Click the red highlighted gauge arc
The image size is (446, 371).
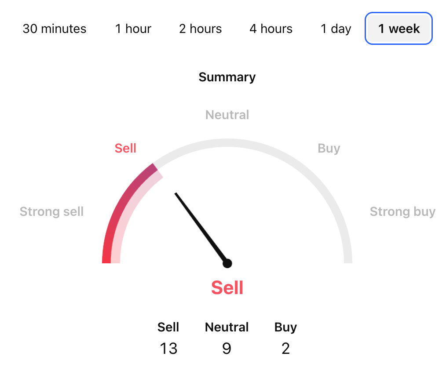[x=120, y=207]
